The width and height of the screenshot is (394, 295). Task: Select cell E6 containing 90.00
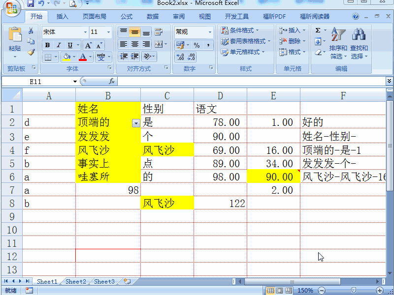pyautogui.click(x=273, y=177)
